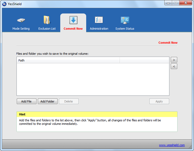This screenshot has width=194, height=151.
Task: Click the Exclusion List folder icon
Action: click(47, 20)
